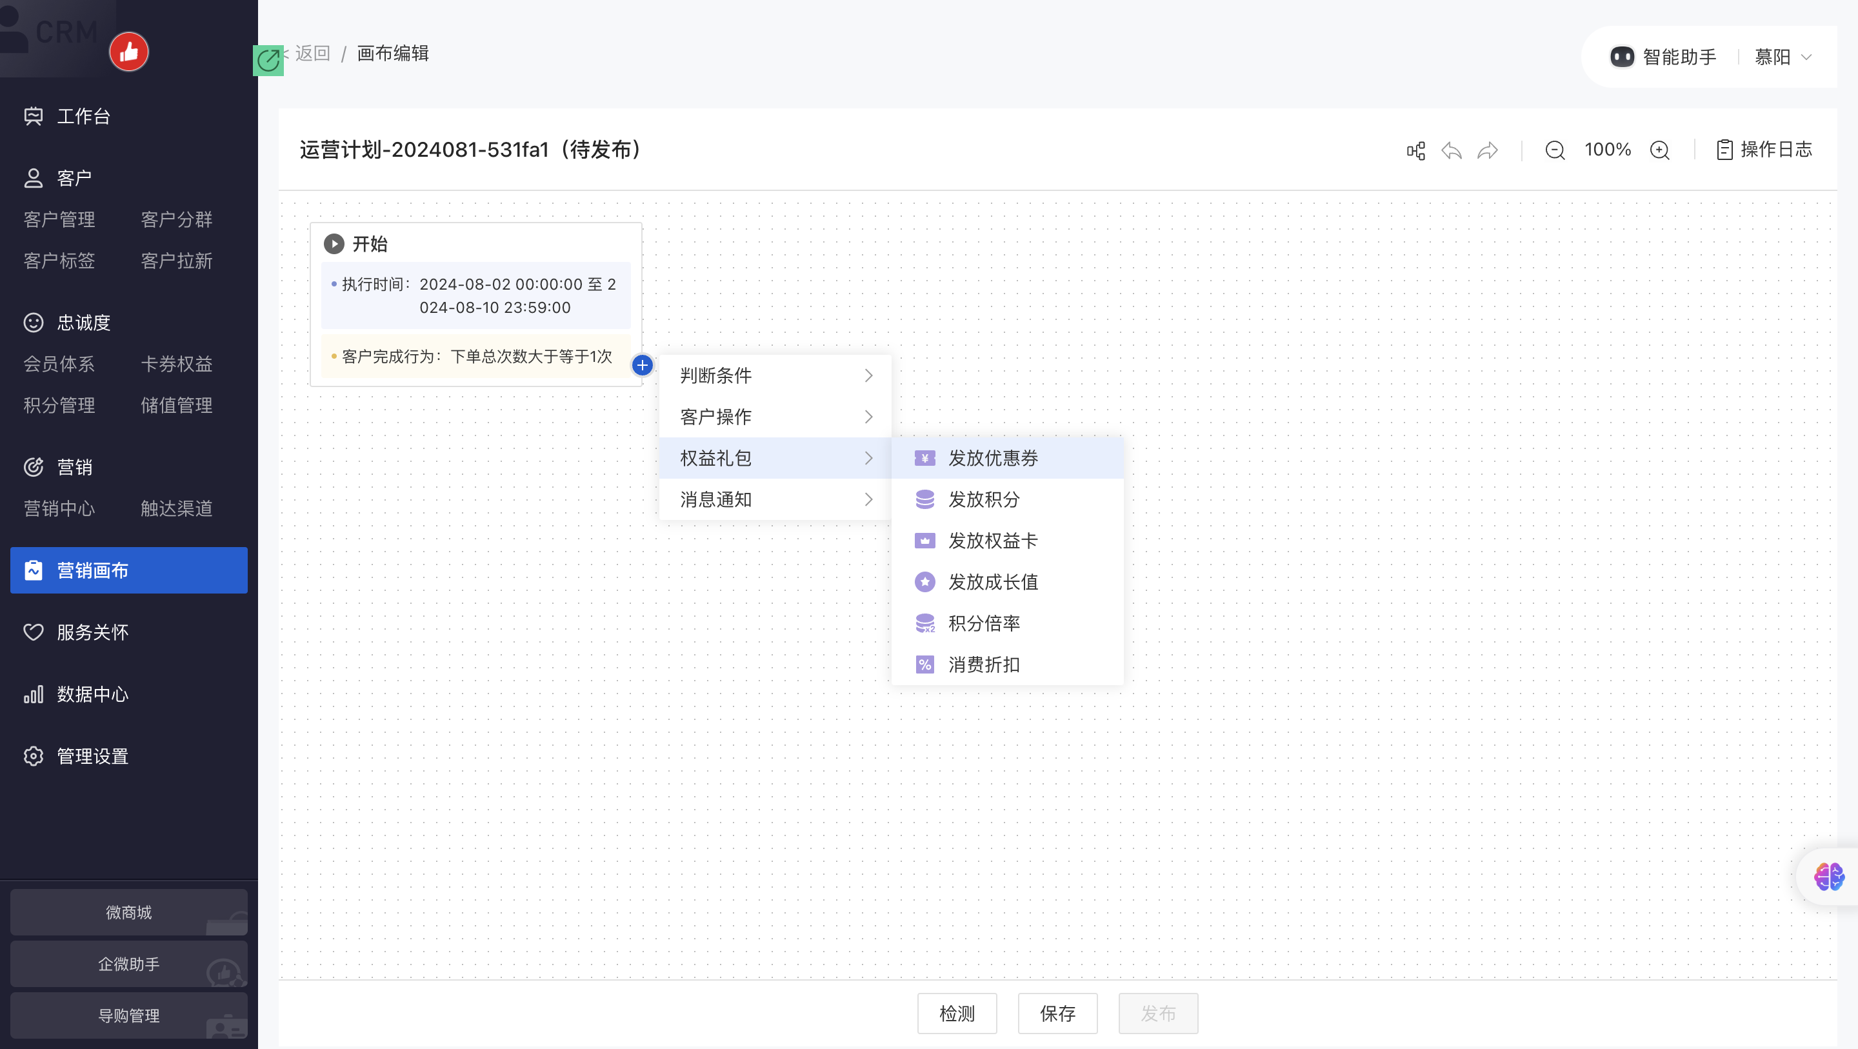Select the 消费折扣 menu option

point(984,664)
